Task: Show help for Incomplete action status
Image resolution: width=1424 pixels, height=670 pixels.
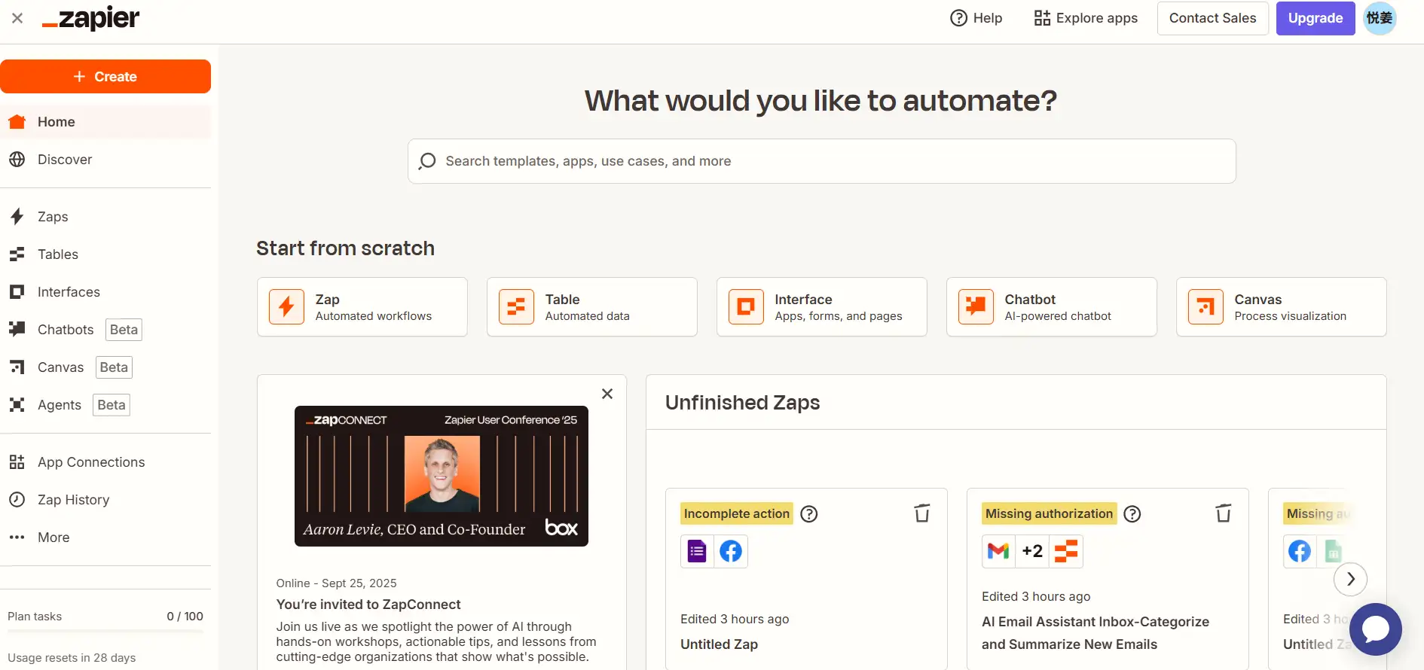Action: [809, 514]
